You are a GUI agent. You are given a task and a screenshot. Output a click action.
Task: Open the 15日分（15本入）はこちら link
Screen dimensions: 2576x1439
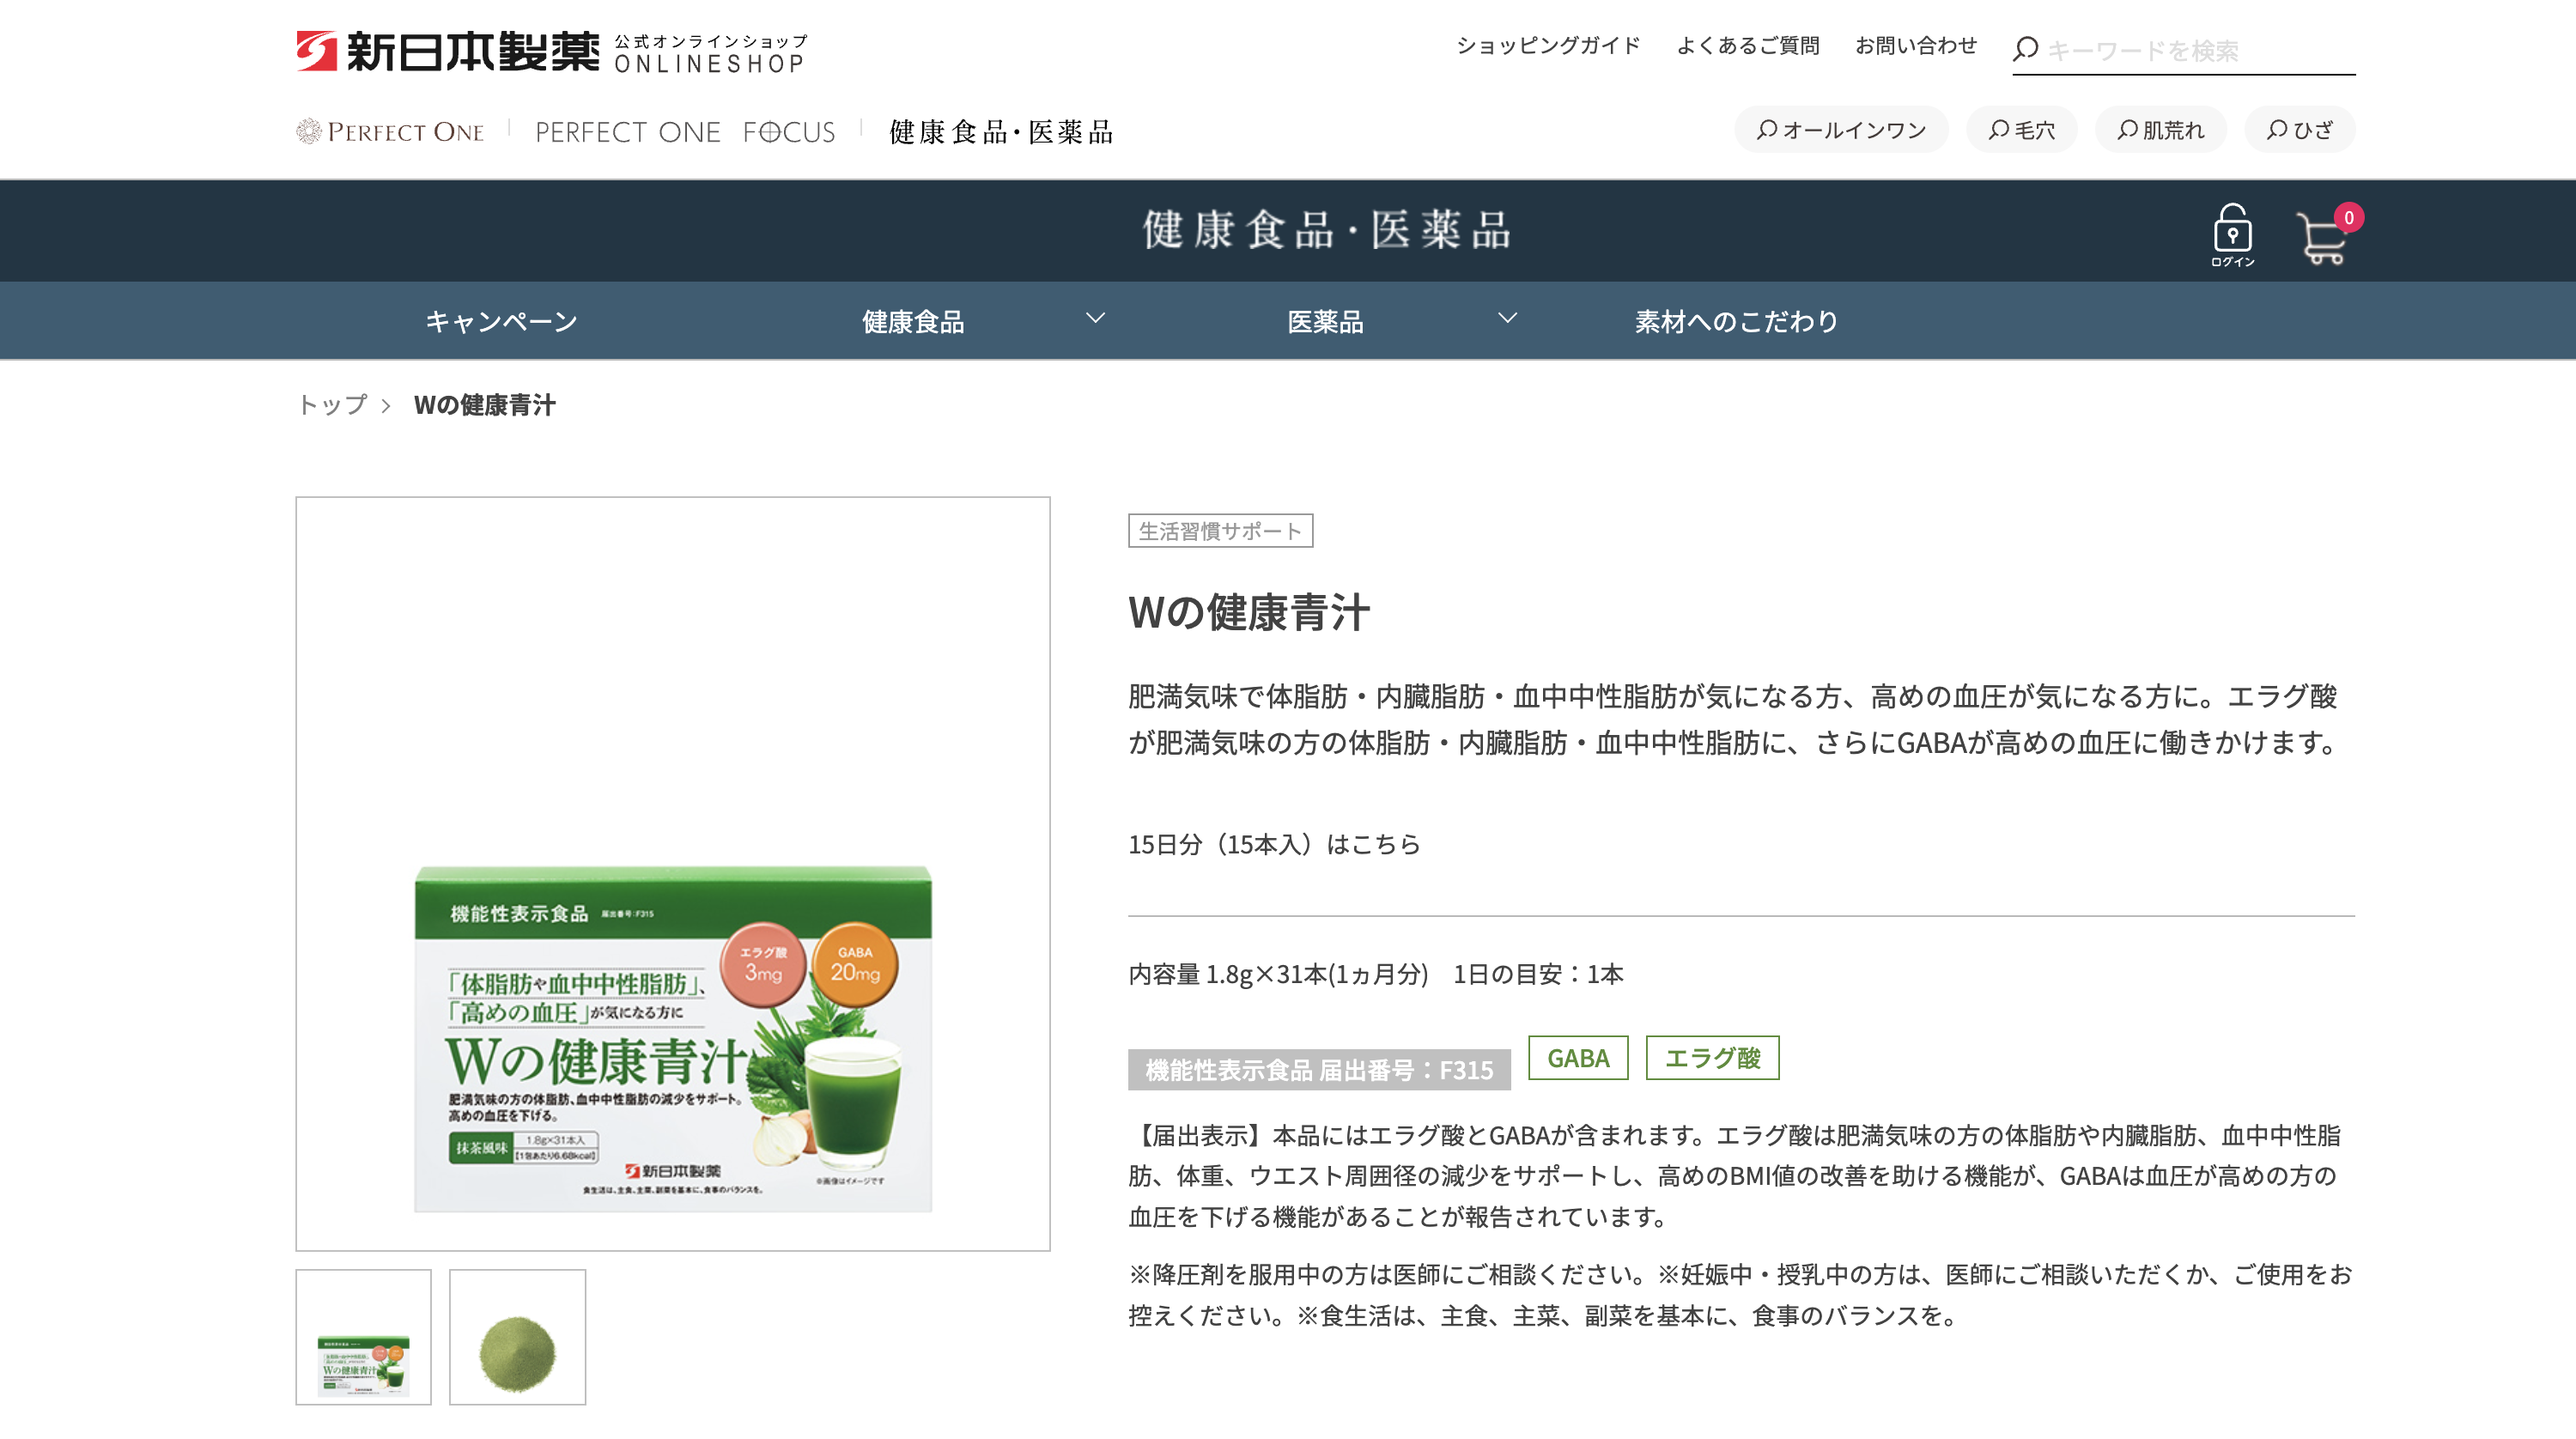pyautogui.click(x=1274, y=845)
